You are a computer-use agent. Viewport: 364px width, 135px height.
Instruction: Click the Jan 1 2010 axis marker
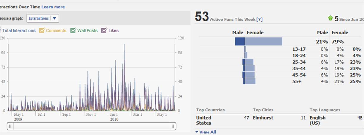114,114
